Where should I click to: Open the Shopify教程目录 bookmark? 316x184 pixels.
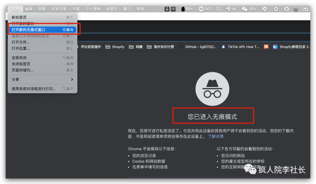point(292,47)
